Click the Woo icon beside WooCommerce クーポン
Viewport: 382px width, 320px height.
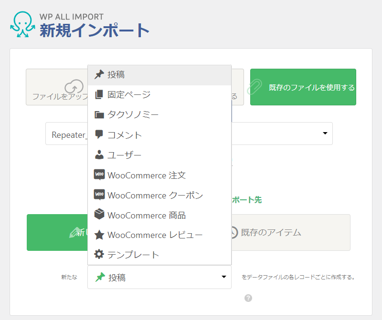(99, 195)
